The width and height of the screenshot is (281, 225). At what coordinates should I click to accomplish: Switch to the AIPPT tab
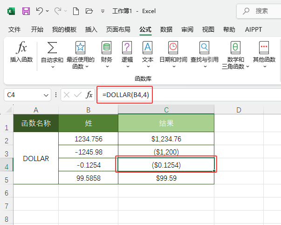click(x=254, y=29)
